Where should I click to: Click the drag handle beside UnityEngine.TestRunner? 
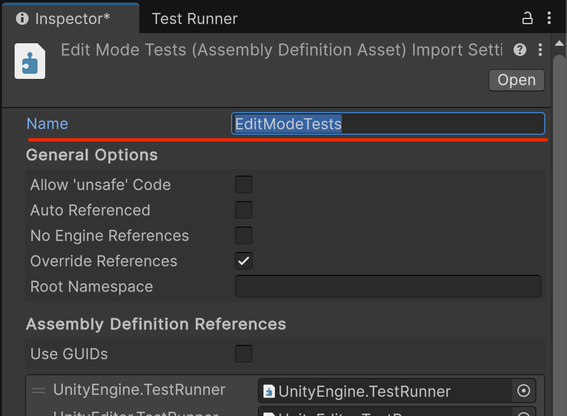[39, 391]
